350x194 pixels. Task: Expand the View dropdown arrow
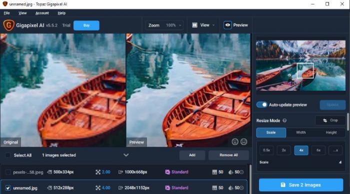[x=213, y=25]
